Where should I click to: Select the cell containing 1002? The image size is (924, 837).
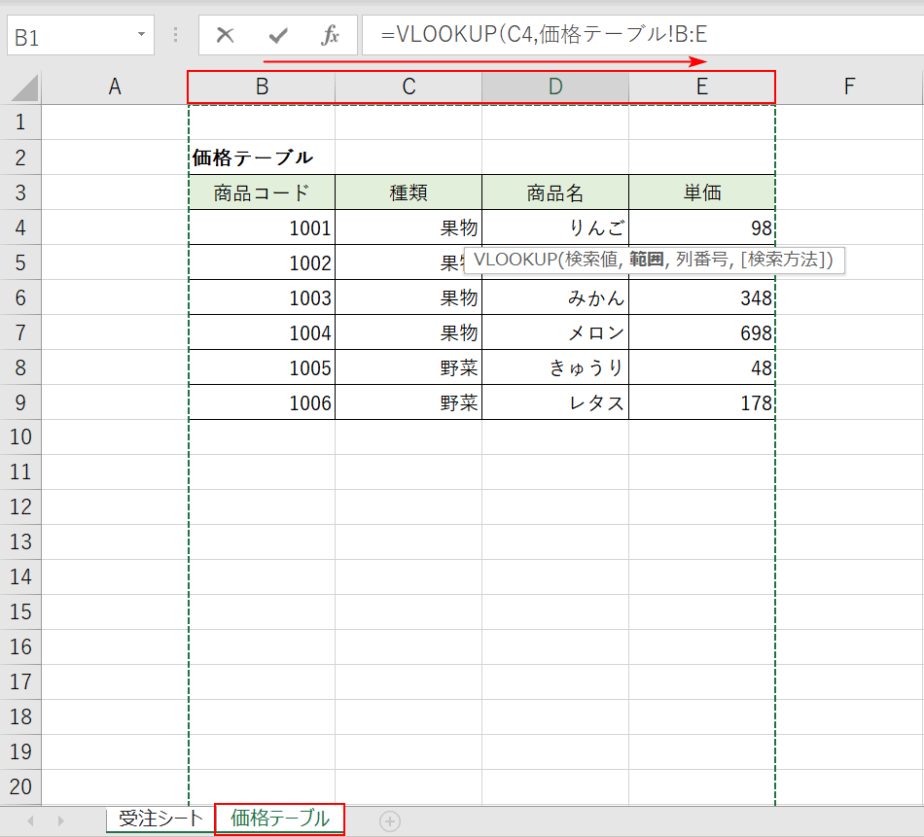[x=262, y=262]
